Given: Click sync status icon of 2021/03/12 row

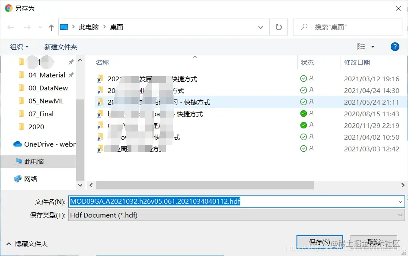Looking at the screenshot, I should point(303,78).
